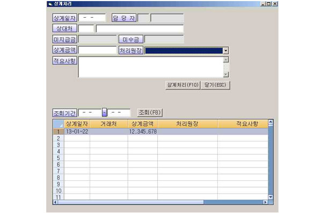Click the grid horizontal scroll left arrow
Viewport: 322px width, 213px height.
55,202
